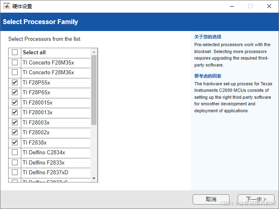Image resolution: width=279 pixels, height=209 pixels.
Task: Check the TI Delfino C2834x checkbox
Action: 15,152
